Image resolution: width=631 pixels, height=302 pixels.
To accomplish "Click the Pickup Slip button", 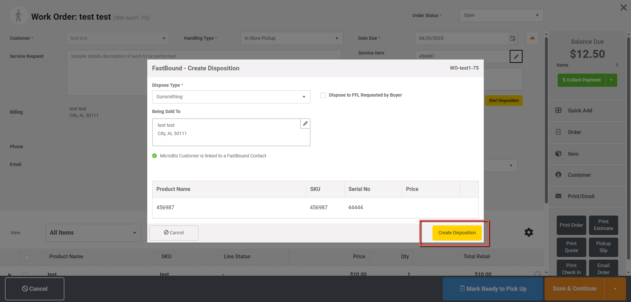I will tap(603, 247).
